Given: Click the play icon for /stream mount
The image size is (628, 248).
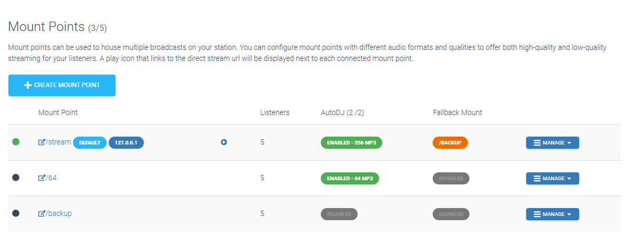Looking at the screenshot, I should point(224,142).
